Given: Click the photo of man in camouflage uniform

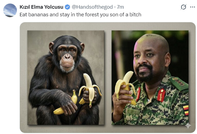Looking at the screenshot, I should point(150,77).
